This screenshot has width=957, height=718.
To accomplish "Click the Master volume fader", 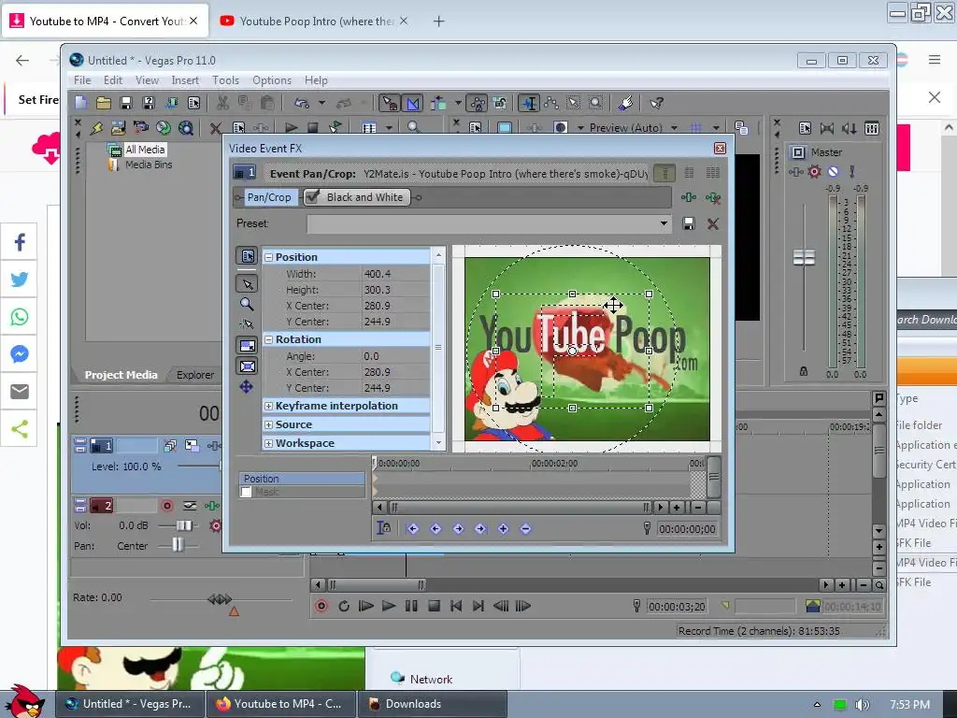I will [804, 258].
